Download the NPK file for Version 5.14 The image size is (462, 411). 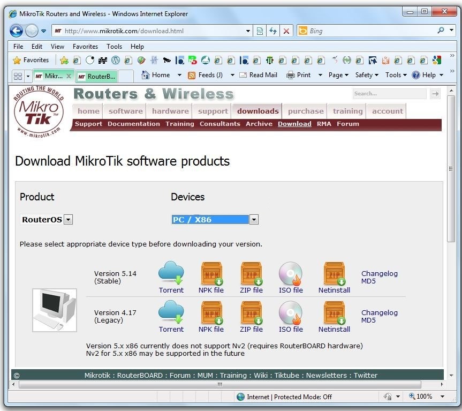211,274
